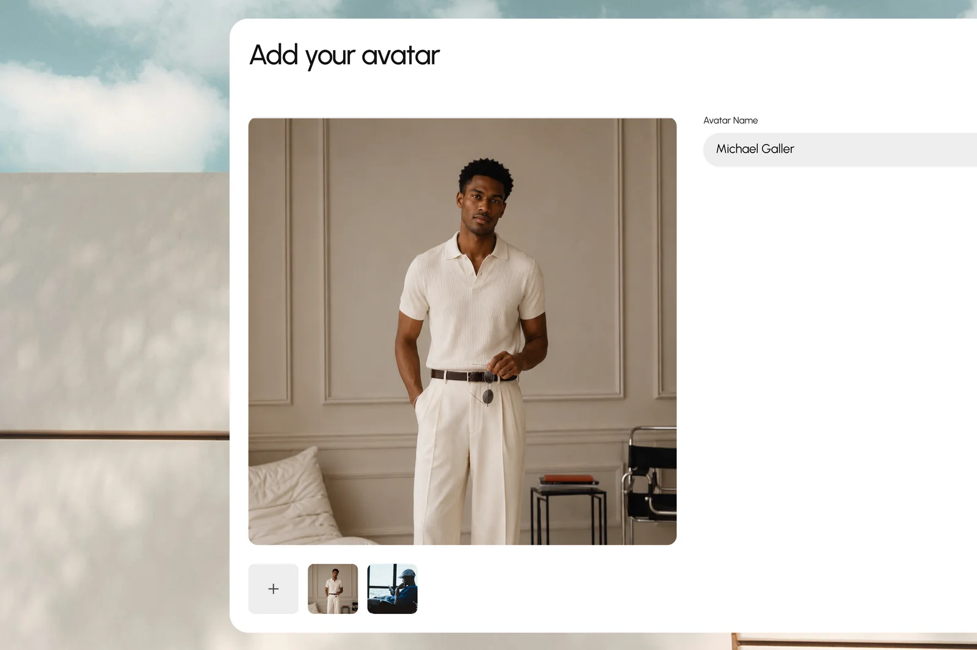Select the white outfit avatar thumbnail

333,588
